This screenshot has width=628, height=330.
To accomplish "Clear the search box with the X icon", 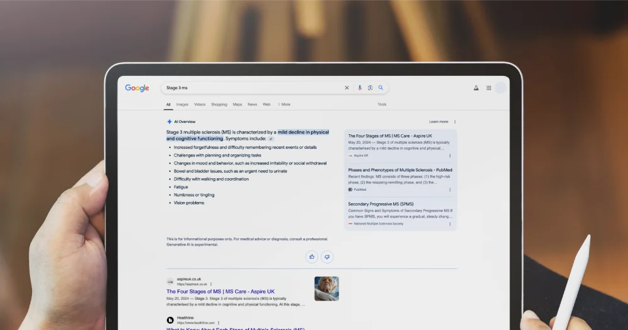I will (x=347, y=88).
